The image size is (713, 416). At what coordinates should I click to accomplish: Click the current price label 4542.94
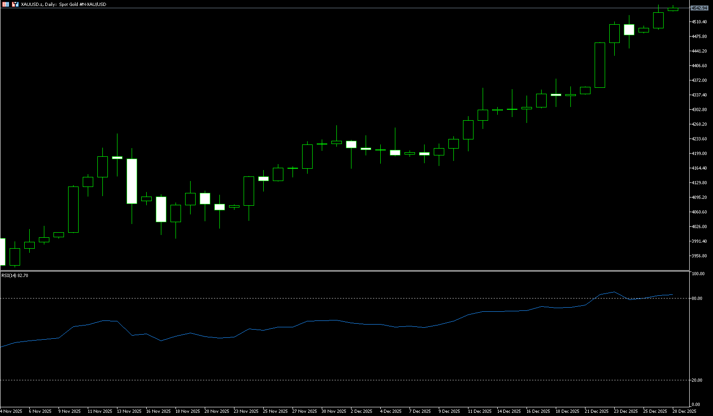pyautogui.click(x=699, y=8)
